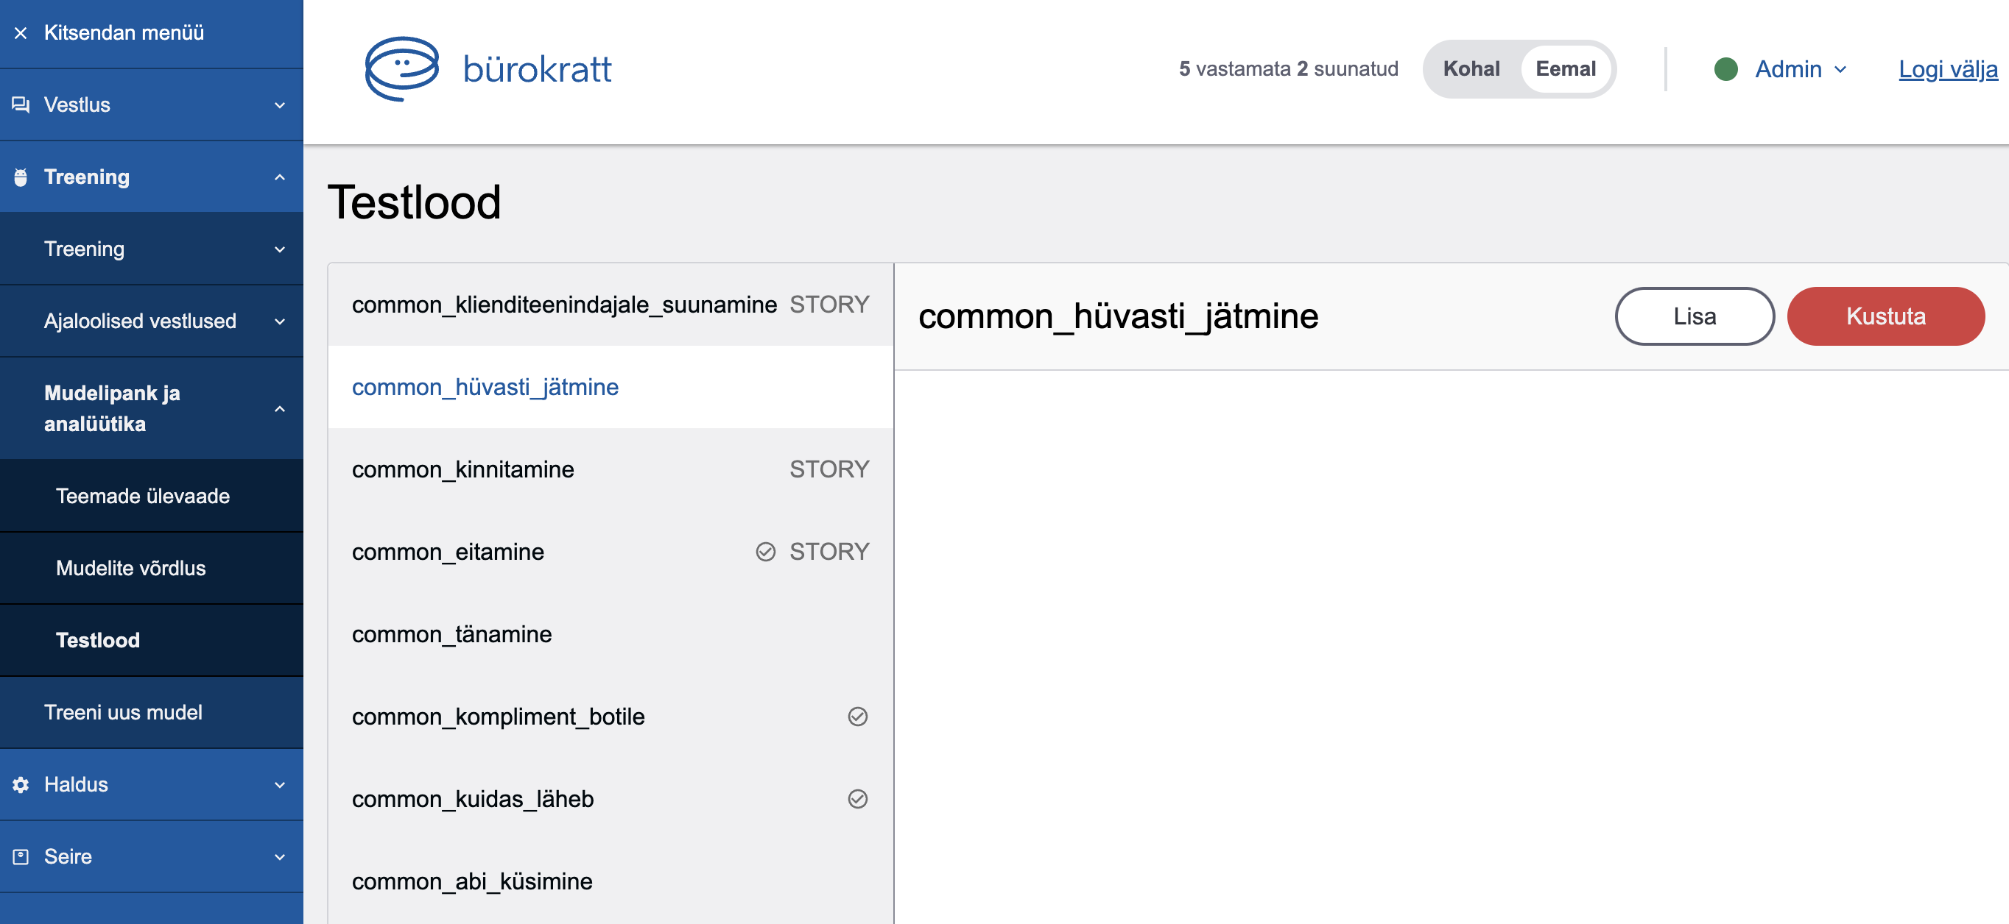2009x924 pixels.
Task: Click Kitsendan menüü label
Action: 124,32
